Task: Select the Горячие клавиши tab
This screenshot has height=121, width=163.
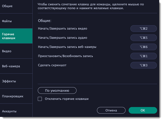Action: pos(16,36)
